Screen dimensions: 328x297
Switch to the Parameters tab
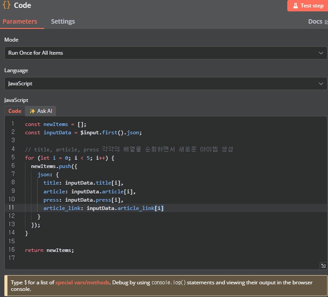20,21
